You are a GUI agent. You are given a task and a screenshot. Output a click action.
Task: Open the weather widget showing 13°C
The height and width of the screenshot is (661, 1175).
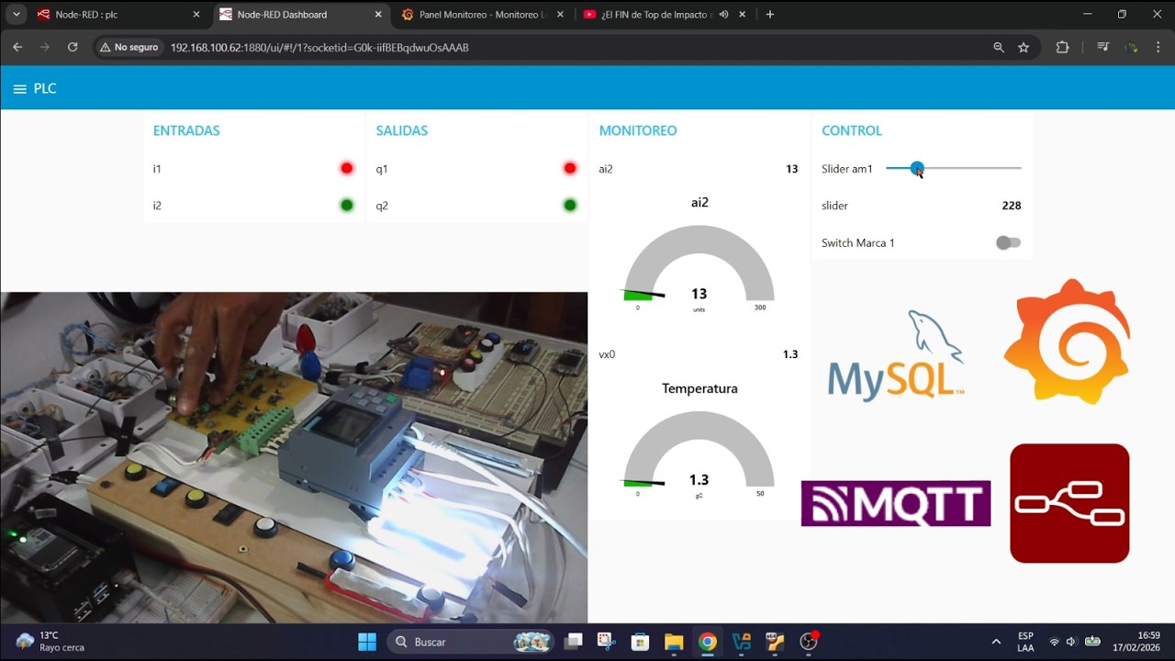pyautogui.click(x=50, y=642)
